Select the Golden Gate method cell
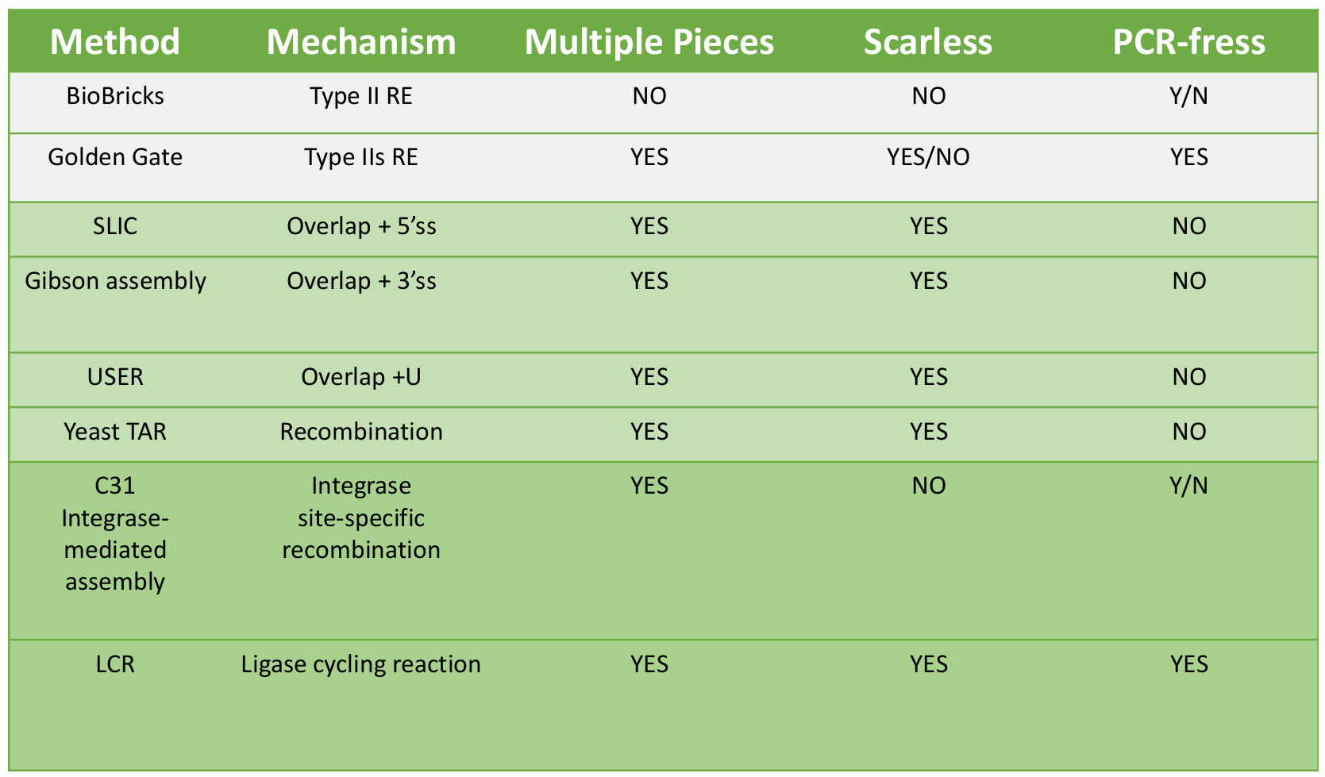1325x777 pixels. coord(115,157)
